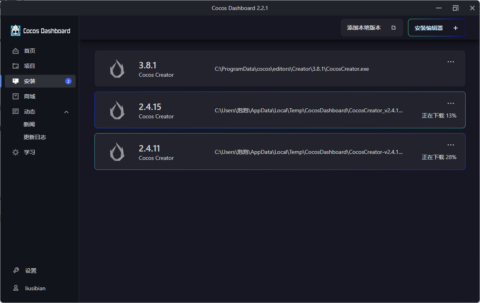Viewport: 480px width, 303px height.
Task: Close the Cocos Dashboard window
Action: coord(472,8)
